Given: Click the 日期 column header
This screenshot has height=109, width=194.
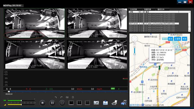Looking at the screenshot, I should tap(133, 12).
